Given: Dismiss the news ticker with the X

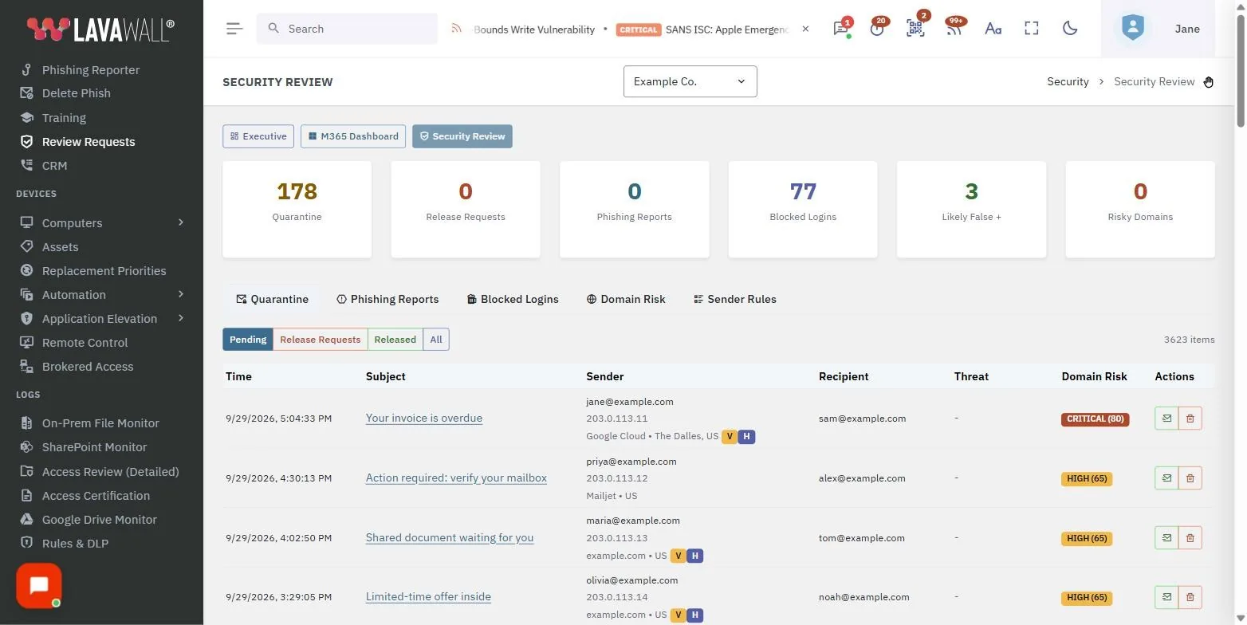Looking at the screenshot, I should coord(805,29).
